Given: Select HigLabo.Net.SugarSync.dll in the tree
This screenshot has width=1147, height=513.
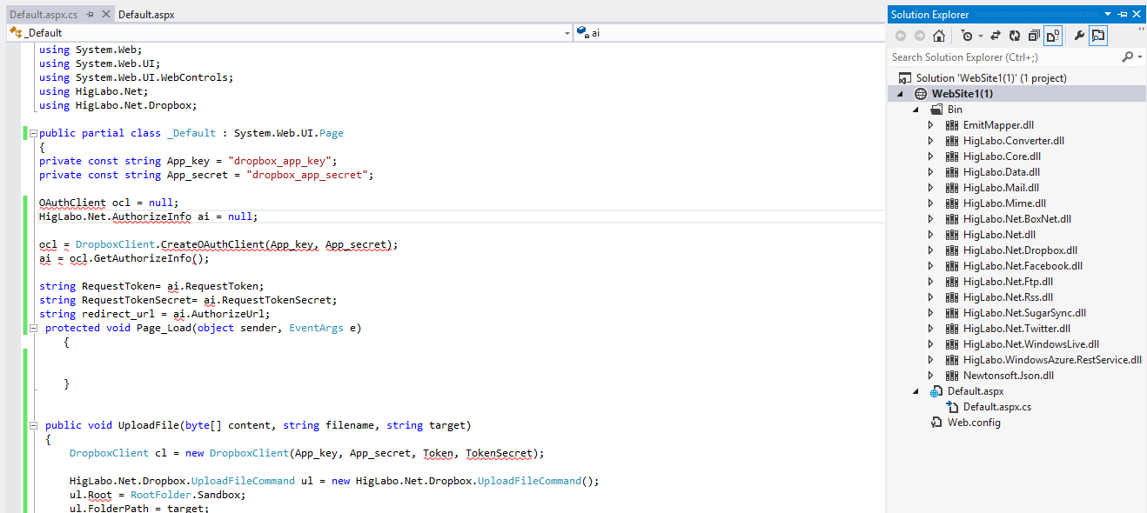Looking at the screenshot, I should [x=1024, y=313].
